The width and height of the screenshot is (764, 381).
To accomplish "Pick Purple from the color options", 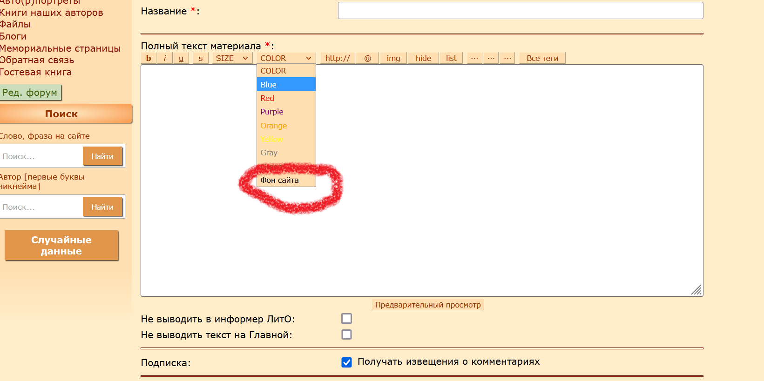I will coord(272,112).
